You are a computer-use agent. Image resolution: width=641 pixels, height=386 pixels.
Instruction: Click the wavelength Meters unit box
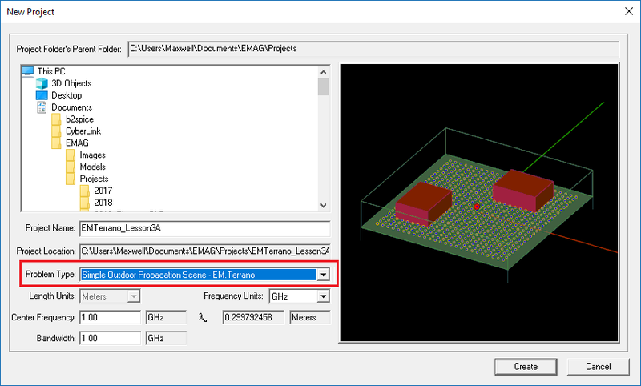pyautogui.click(x=310, y=317)
